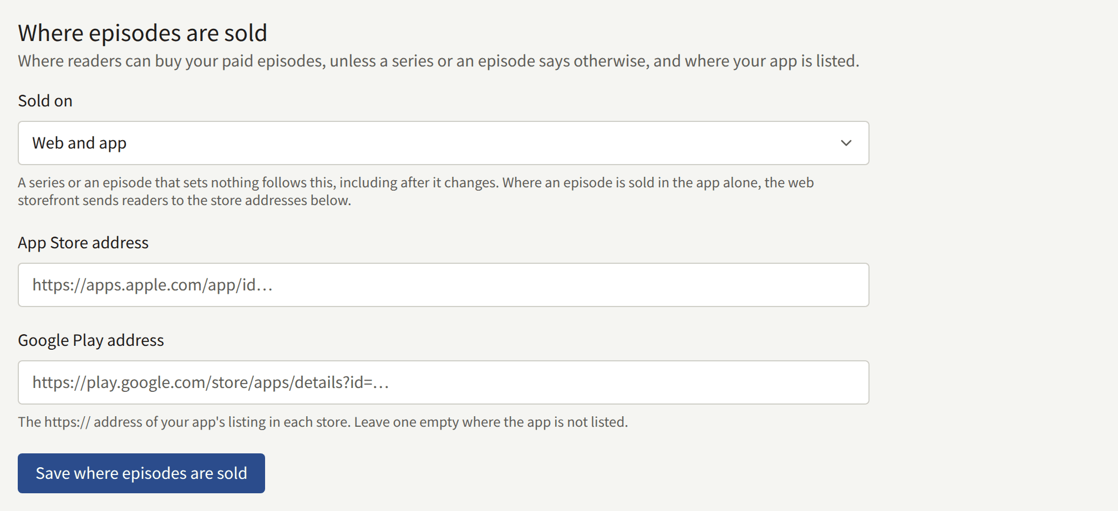
Task: Focus the App Store address field
Action: tap(443, 285)
